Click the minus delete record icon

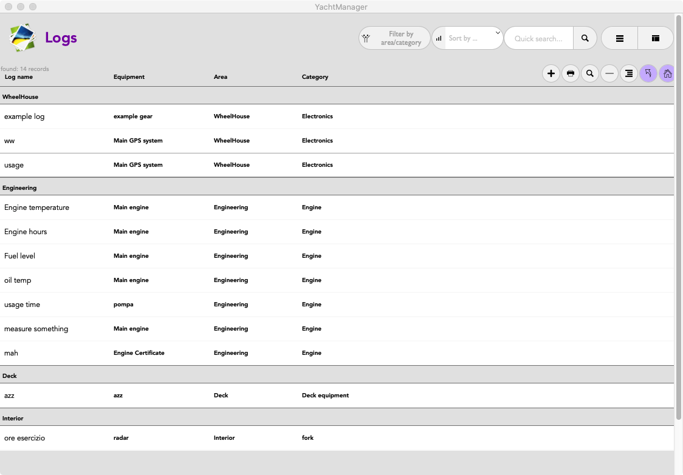[x=609, y=74]
